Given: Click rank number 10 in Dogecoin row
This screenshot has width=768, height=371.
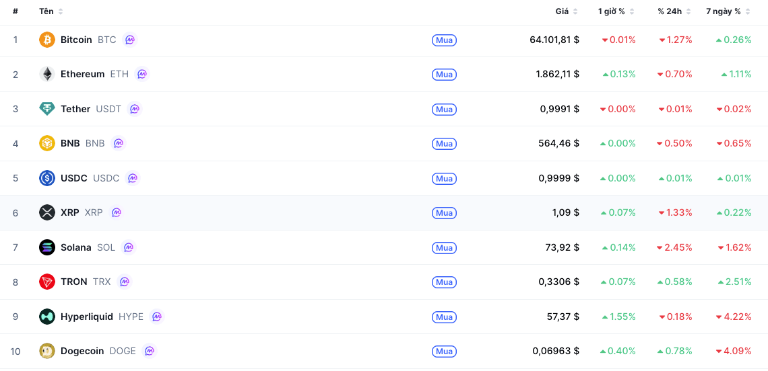Looking at the screenshot, I should [x=15, y=351].
